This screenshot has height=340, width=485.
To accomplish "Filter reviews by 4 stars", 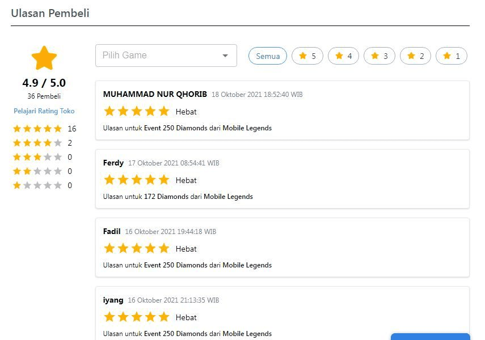I will [x=343, y=56].
